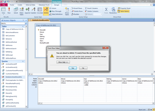The image size is (155, 111).
Task: Click the Rating field cell in the design grid
Action: coord(114,79)
